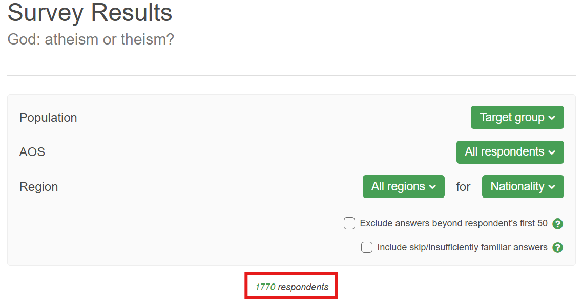Click the "Exclude answers beyond respondent's first 50" label
The height and width of the screenshot is (306, 583).
tap(453, 224)
